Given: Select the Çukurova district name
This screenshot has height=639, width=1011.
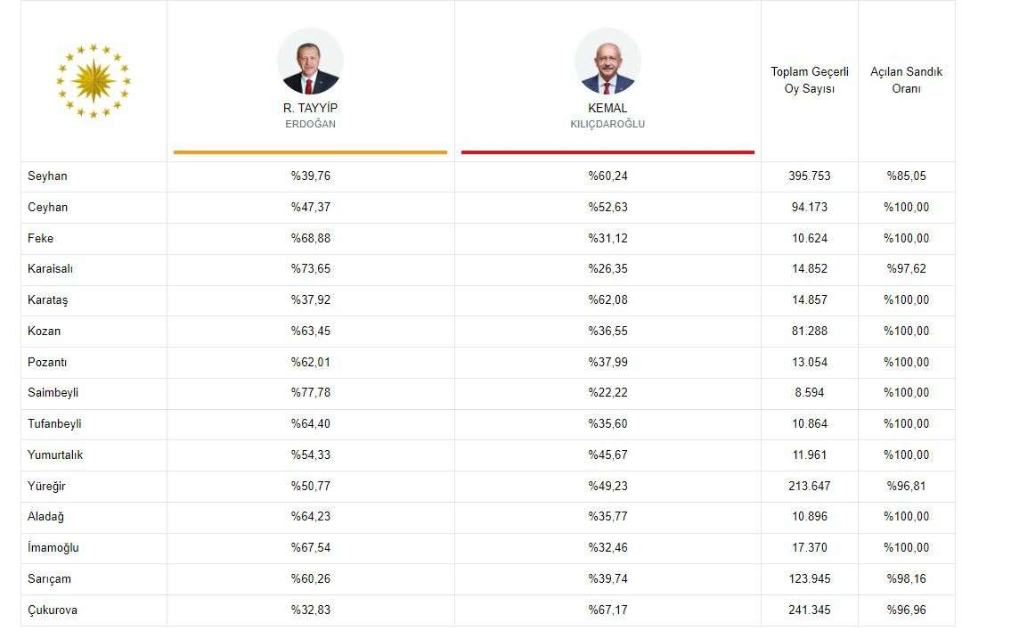Looking at the screenshot, I should (x=53, y=610).
